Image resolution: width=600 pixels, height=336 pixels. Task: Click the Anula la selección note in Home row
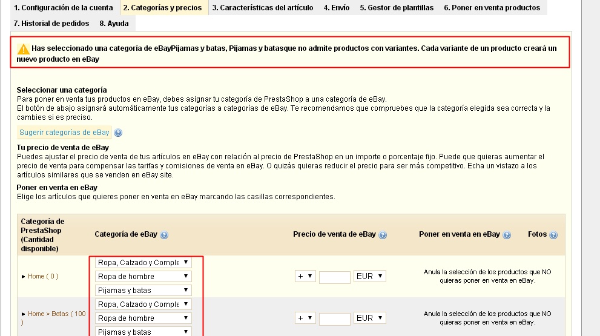click(487, 276)
